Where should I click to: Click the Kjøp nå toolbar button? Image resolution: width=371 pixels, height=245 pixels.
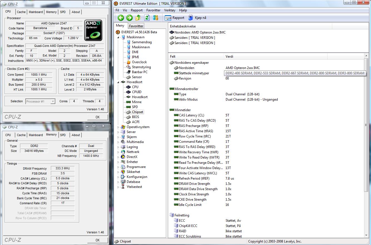point(197,18)
